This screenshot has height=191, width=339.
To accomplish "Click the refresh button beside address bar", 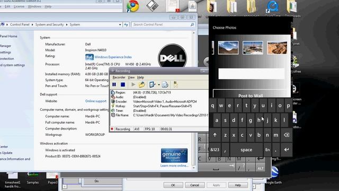I will (126, 25).
